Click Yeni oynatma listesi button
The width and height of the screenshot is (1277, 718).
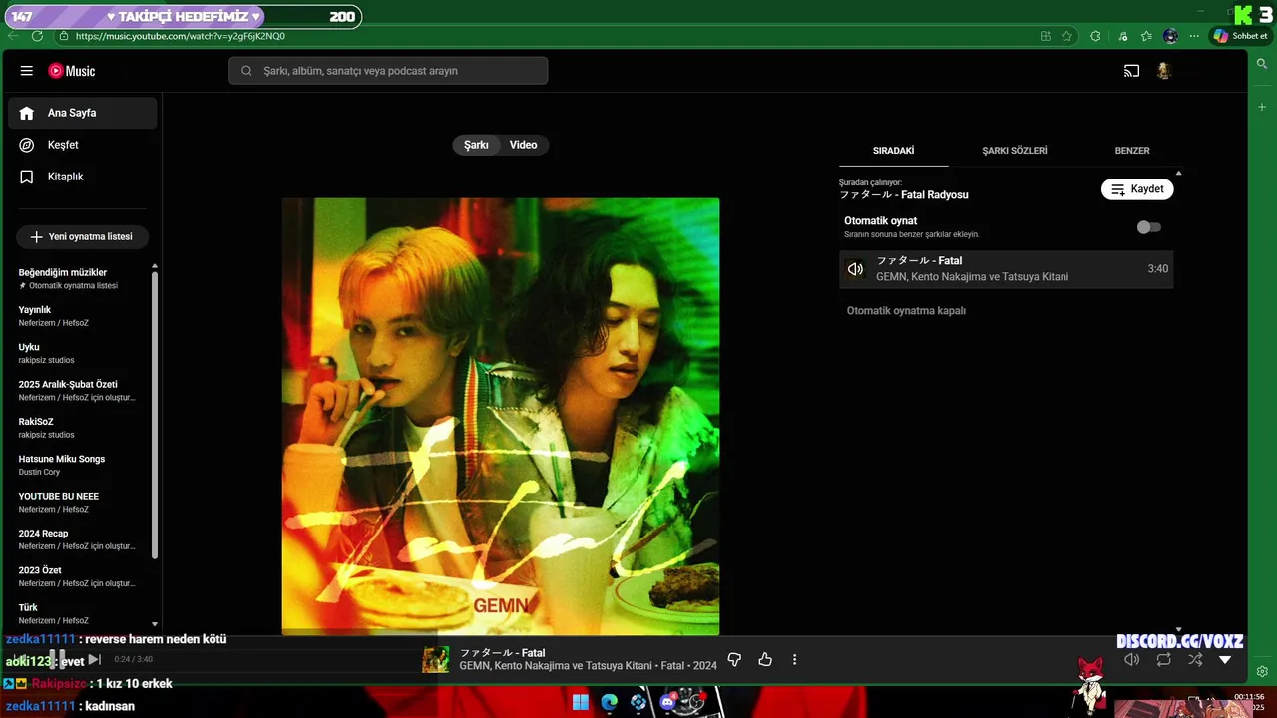pos(82,237)
